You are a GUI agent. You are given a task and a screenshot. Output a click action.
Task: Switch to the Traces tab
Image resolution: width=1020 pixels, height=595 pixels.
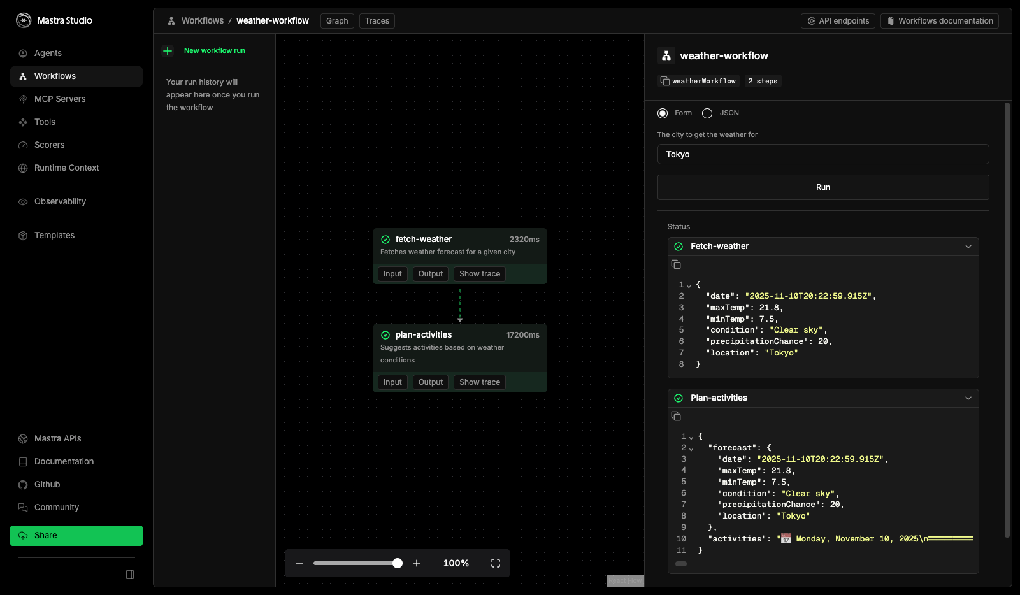pyautogui.click(x=377, y=21)
